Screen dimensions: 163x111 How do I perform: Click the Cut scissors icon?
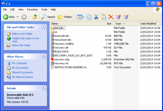point(96,17)
